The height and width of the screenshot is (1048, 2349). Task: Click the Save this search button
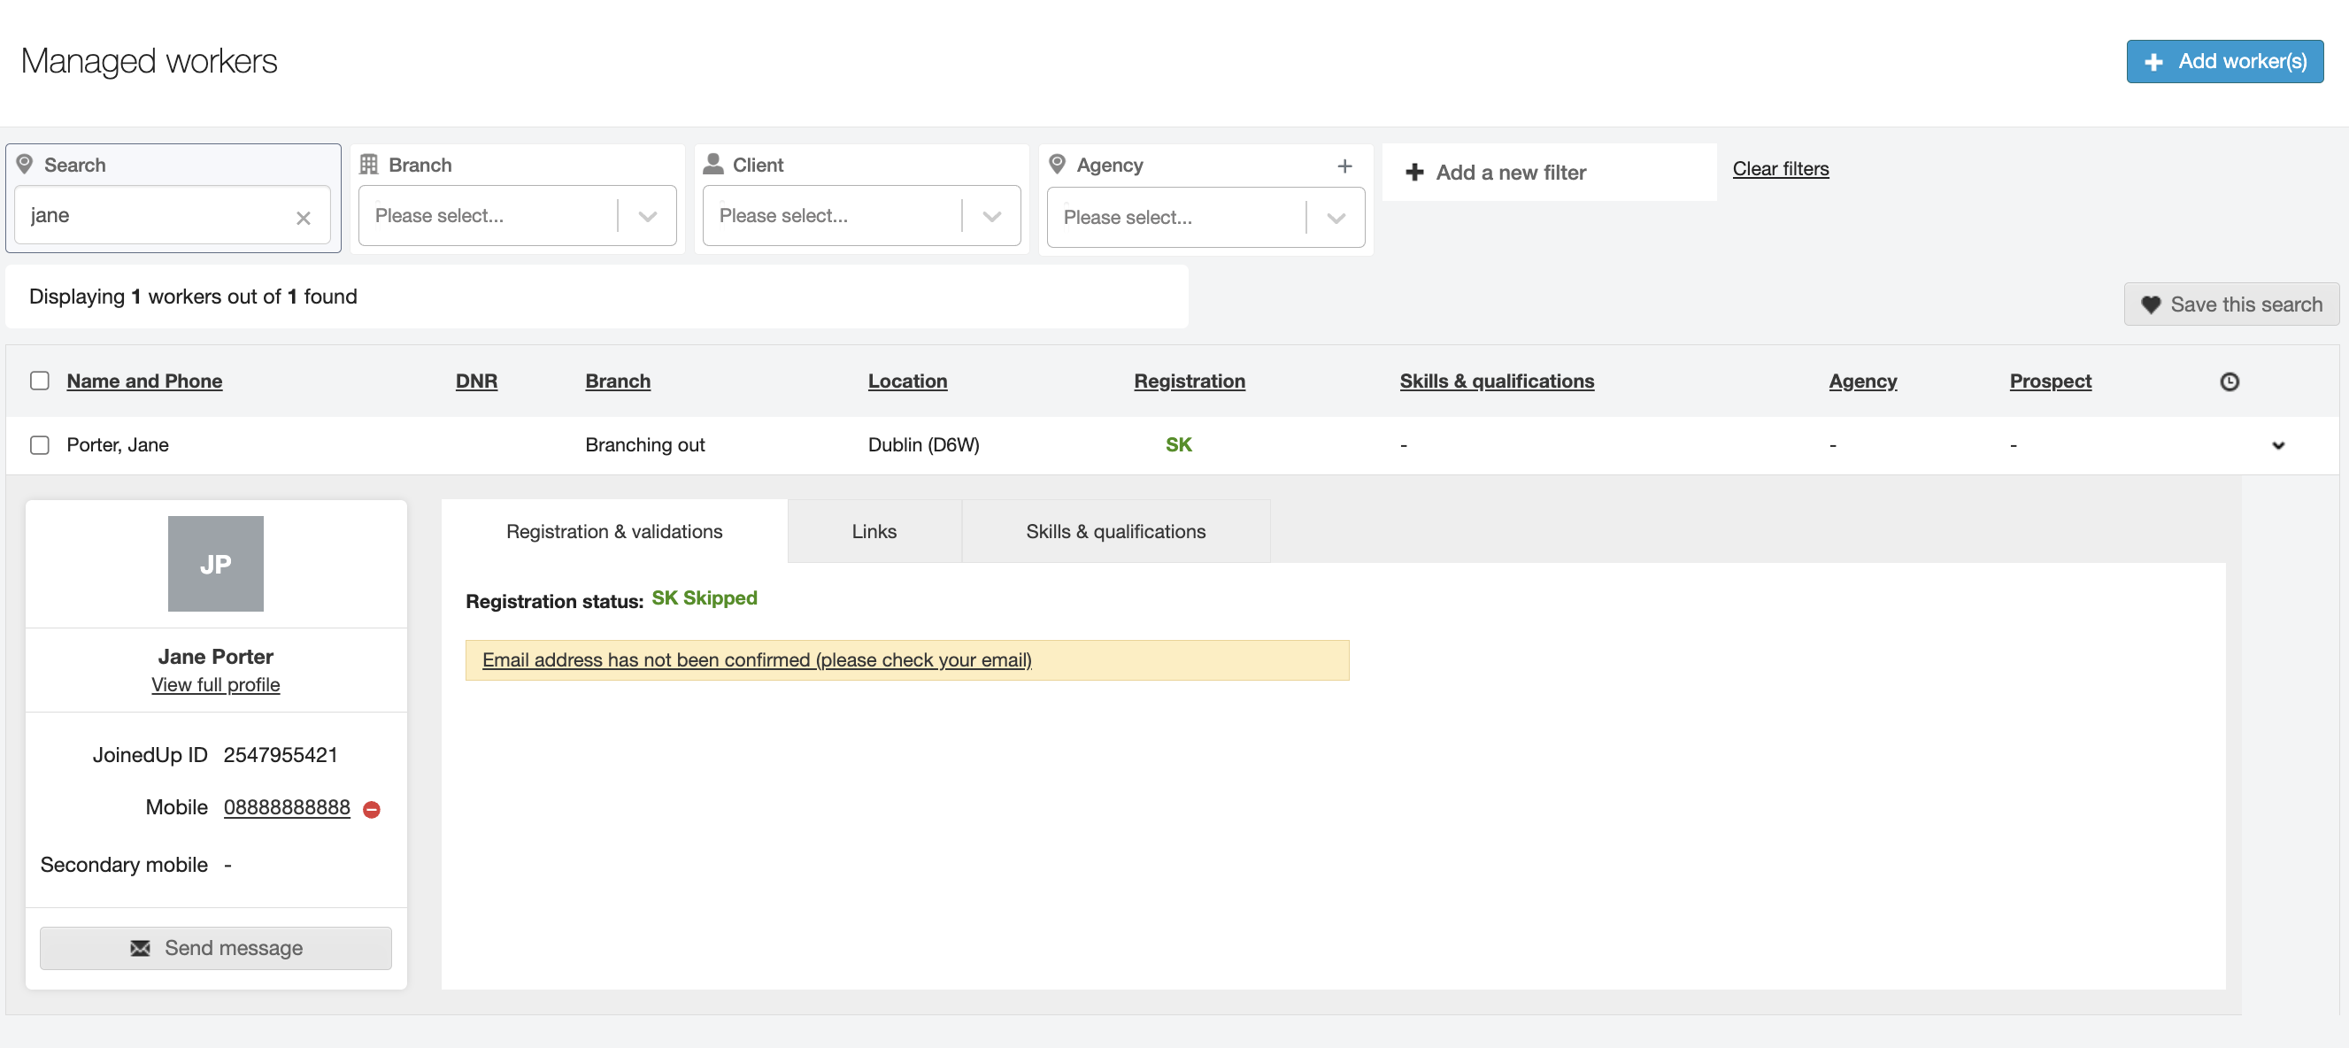[x=2230, y=304]
